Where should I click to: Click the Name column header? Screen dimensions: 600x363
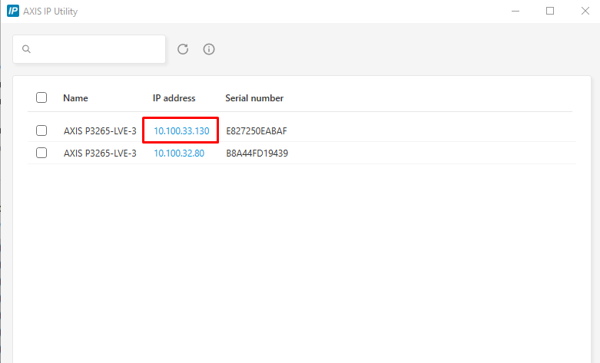click(75, 98)
